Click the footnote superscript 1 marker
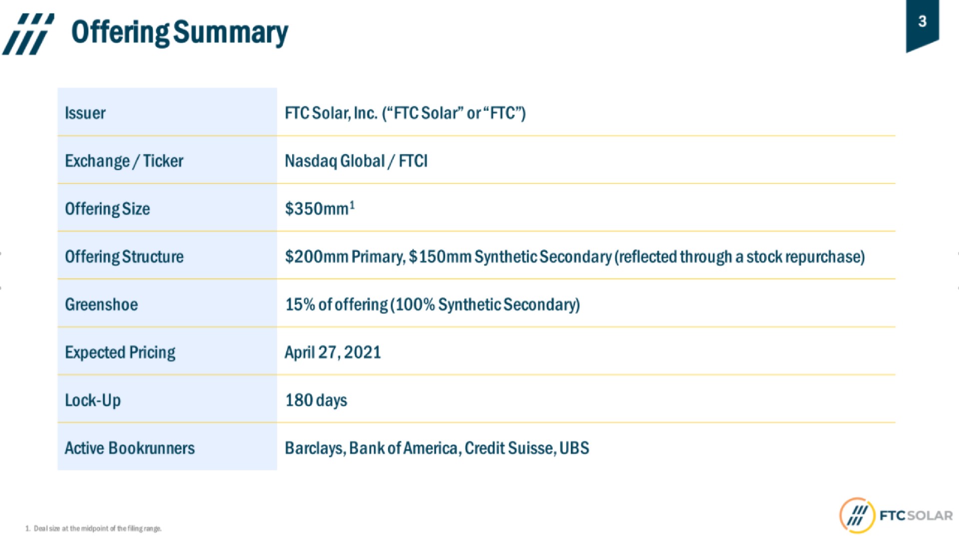The width and height of the screenshot is (959, 538). point(352,205)
